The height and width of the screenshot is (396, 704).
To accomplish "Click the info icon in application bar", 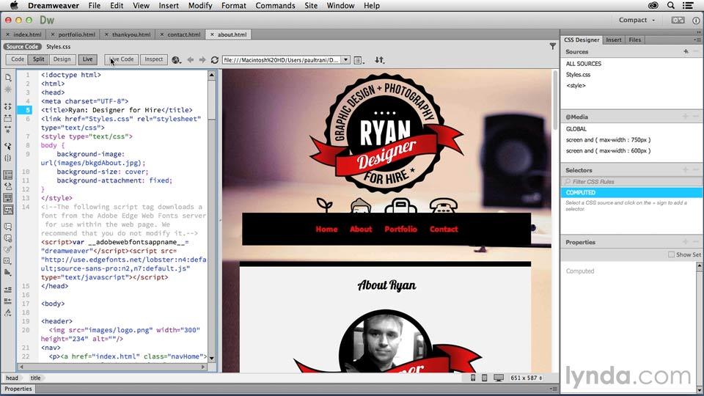I will tap(696, 21).
